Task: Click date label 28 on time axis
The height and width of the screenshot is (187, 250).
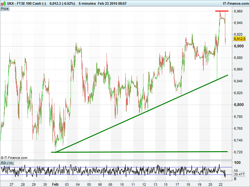Action: (23, 185)
